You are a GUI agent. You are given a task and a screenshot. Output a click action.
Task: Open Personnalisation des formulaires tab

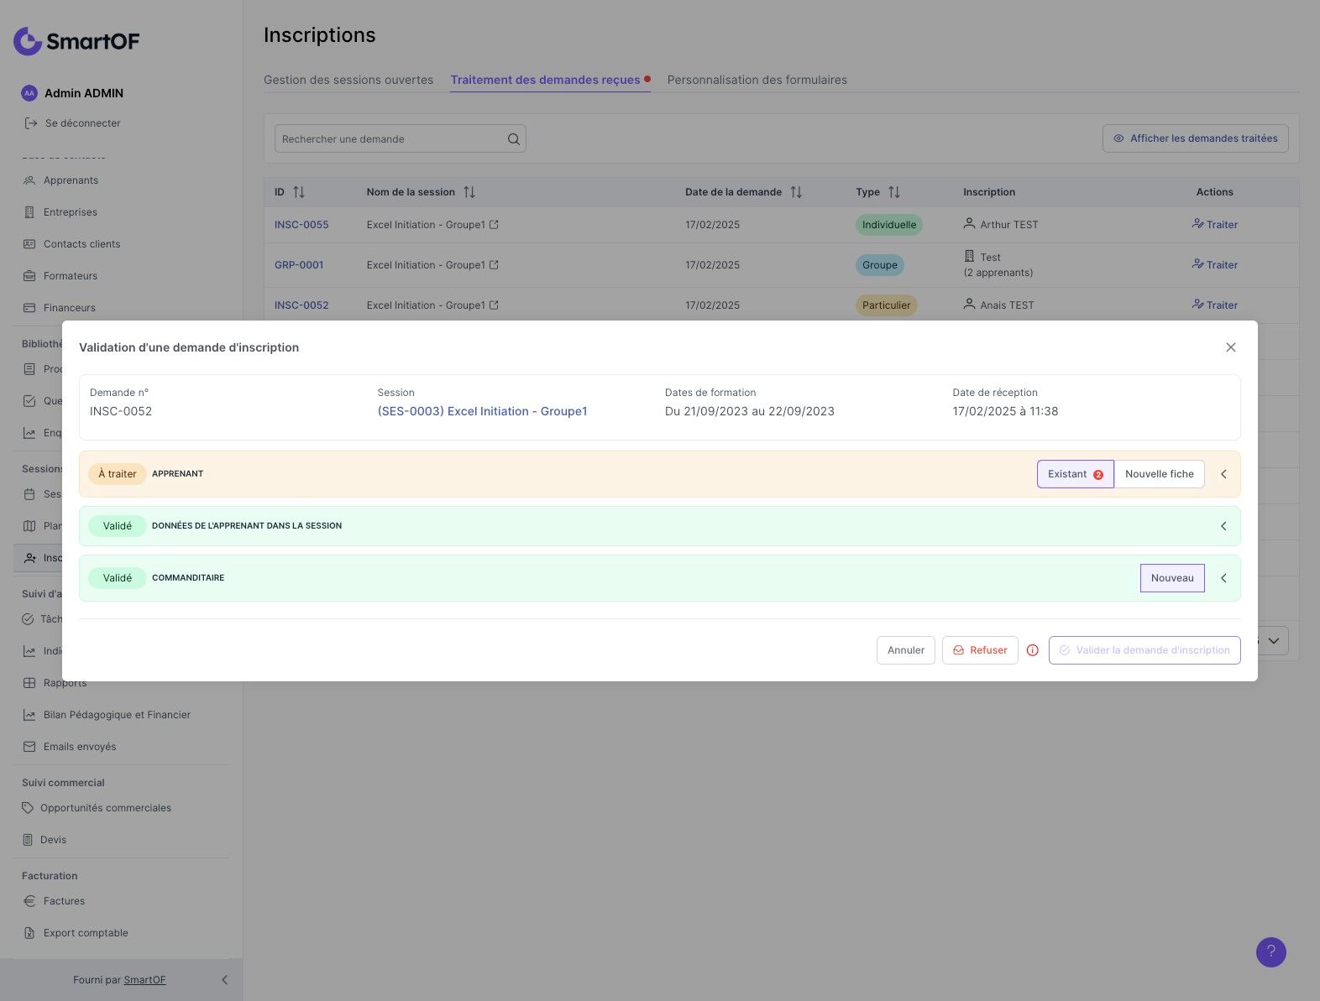point(757,80)
